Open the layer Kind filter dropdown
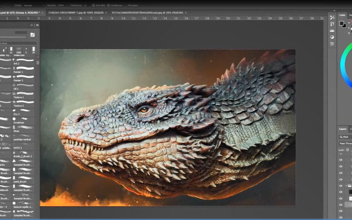This screenshot has width=352, height=220. [x=346, y=137]
